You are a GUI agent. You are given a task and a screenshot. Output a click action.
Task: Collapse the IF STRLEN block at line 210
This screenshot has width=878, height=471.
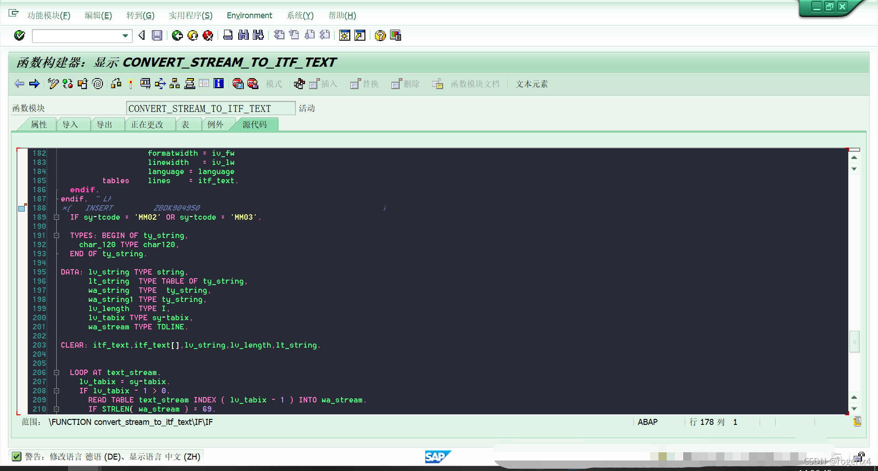(57, 409)
